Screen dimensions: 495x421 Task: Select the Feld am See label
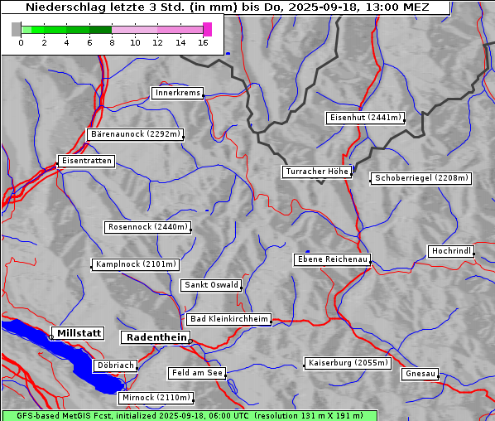coord(197,373)
